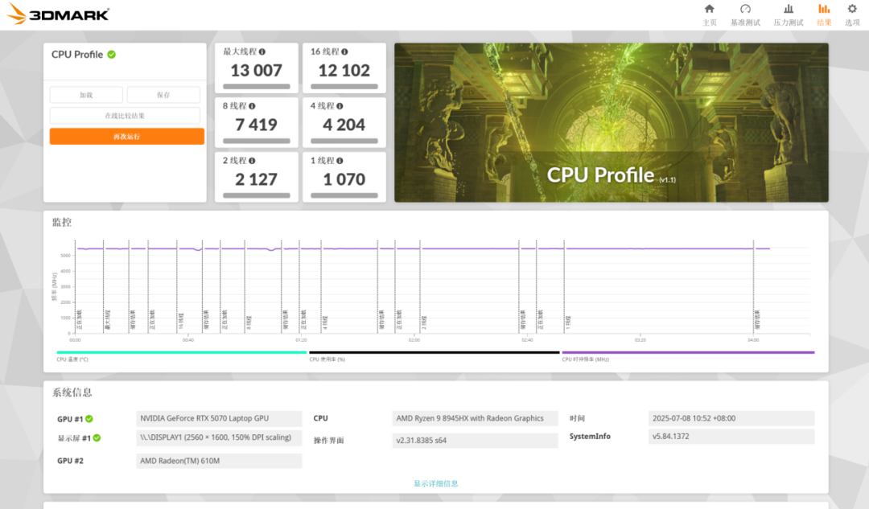Click the score bar under 7 419
Image resolution: width=869 pixels, height=509 pixels.
point(257,141)
